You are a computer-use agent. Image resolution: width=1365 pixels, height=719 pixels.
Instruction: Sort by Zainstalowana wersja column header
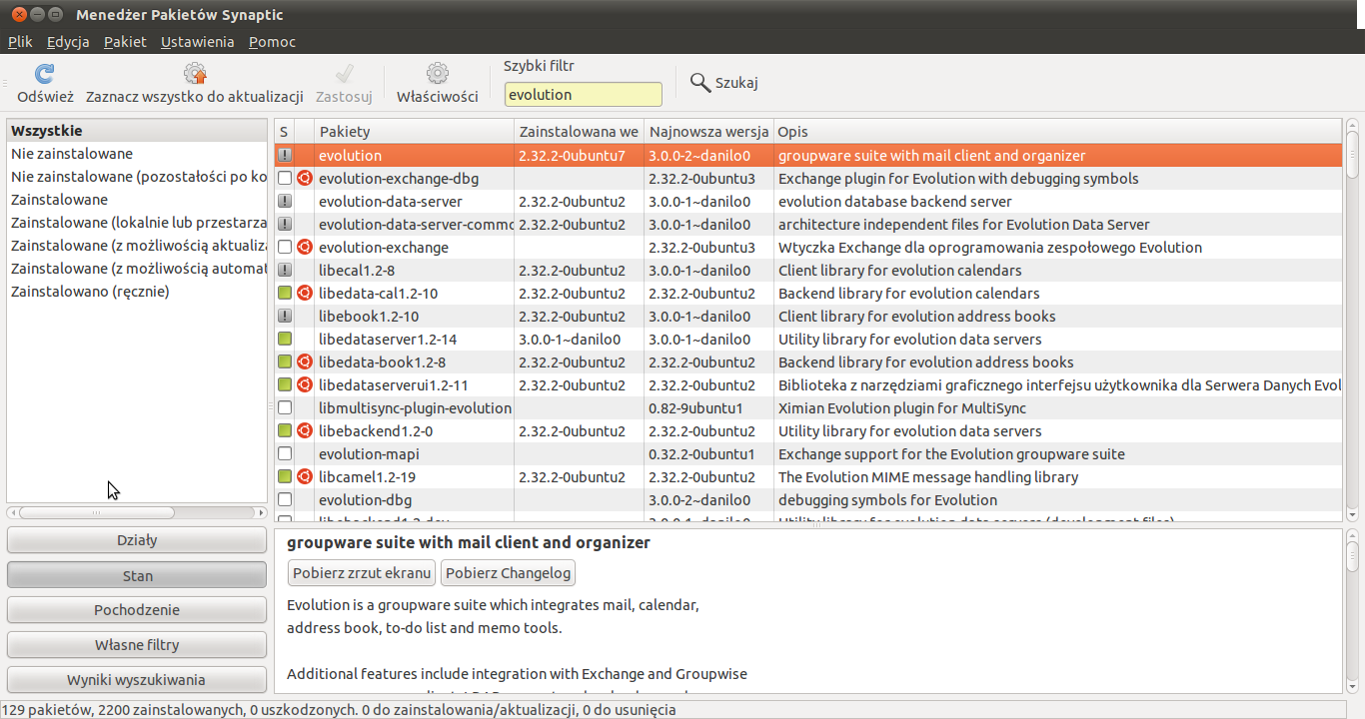(579, 132)
